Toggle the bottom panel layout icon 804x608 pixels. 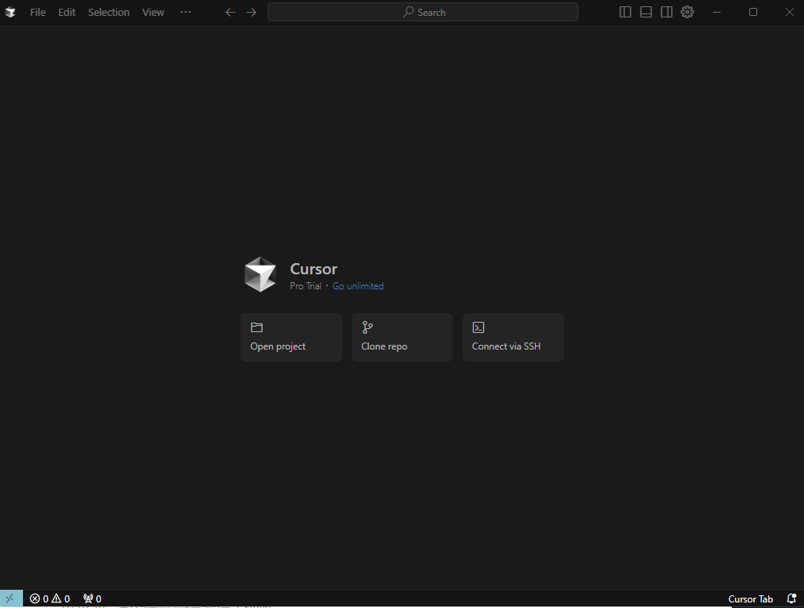(646, 13)
